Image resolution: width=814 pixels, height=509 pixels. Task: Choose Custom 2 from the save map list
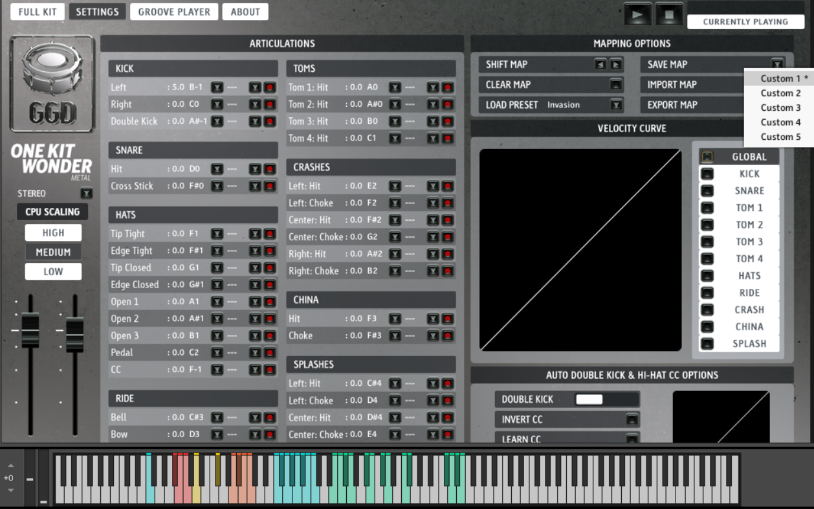coord(780,93)
